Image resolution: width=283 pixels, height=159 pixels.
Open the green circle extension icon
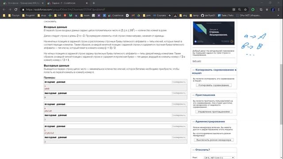tap(253, 10)
